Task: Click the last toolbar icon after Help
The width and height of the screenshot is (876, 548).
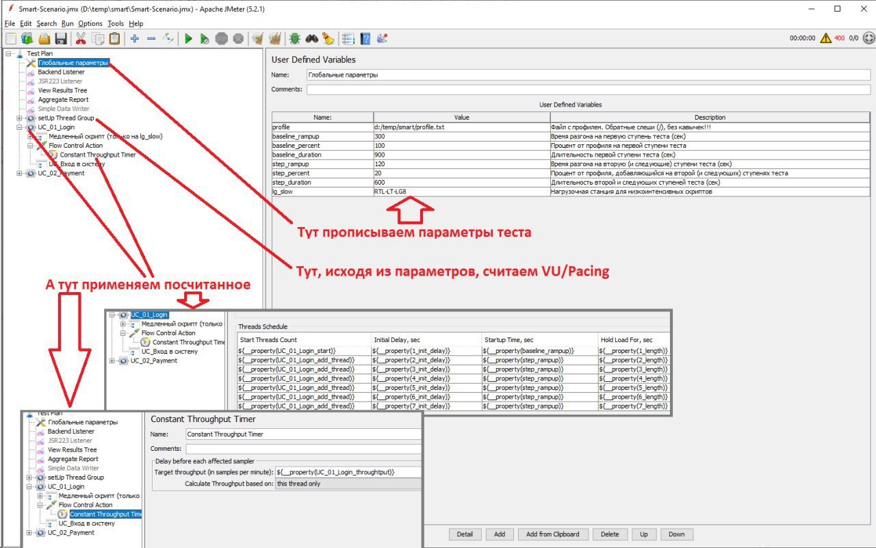Action: point(382,38)
